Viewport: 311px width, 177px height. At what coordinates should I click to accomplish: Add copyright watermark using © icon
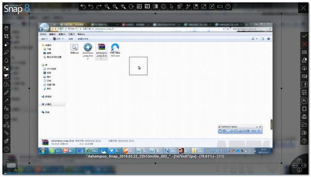163,6
